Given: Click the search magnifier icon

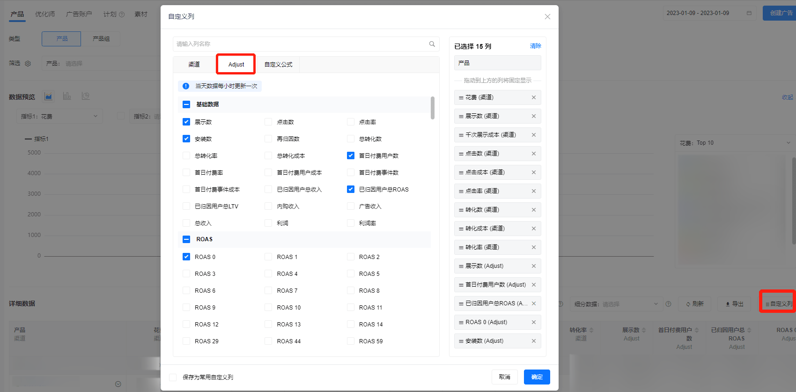Looking at the screenshot, I should pyautogui.click(x=432, y=44).
